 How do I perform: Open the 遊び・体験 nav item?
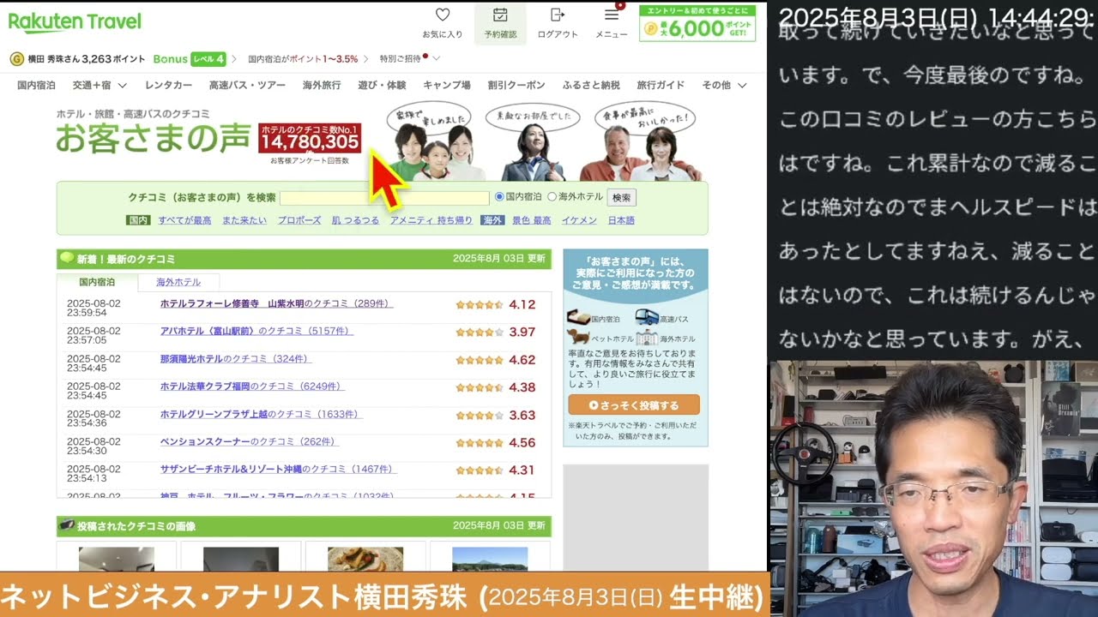point(382,85)
